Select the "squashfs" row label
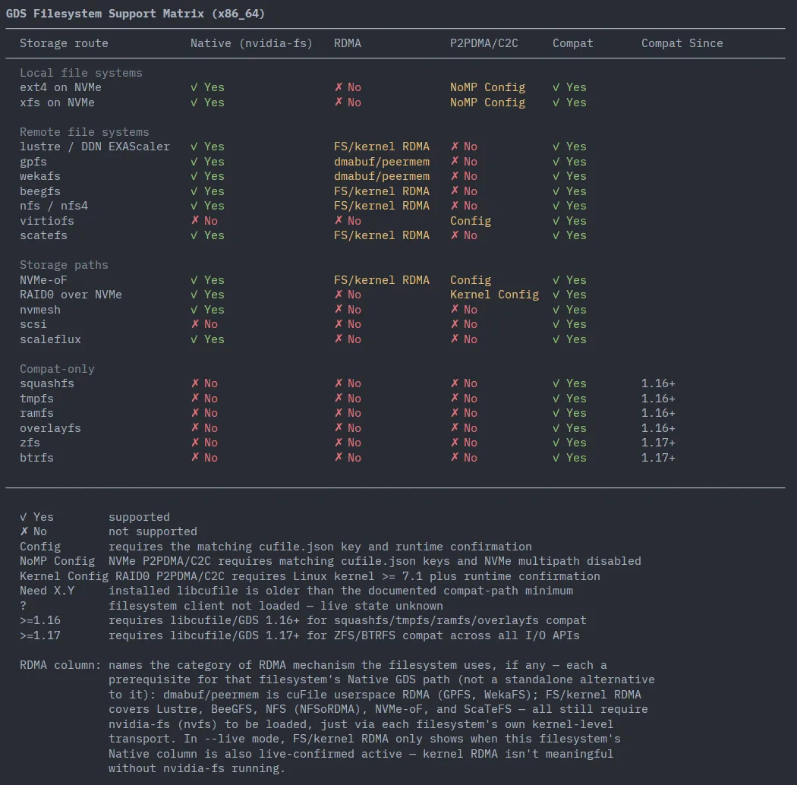 [x=47, y=383]
